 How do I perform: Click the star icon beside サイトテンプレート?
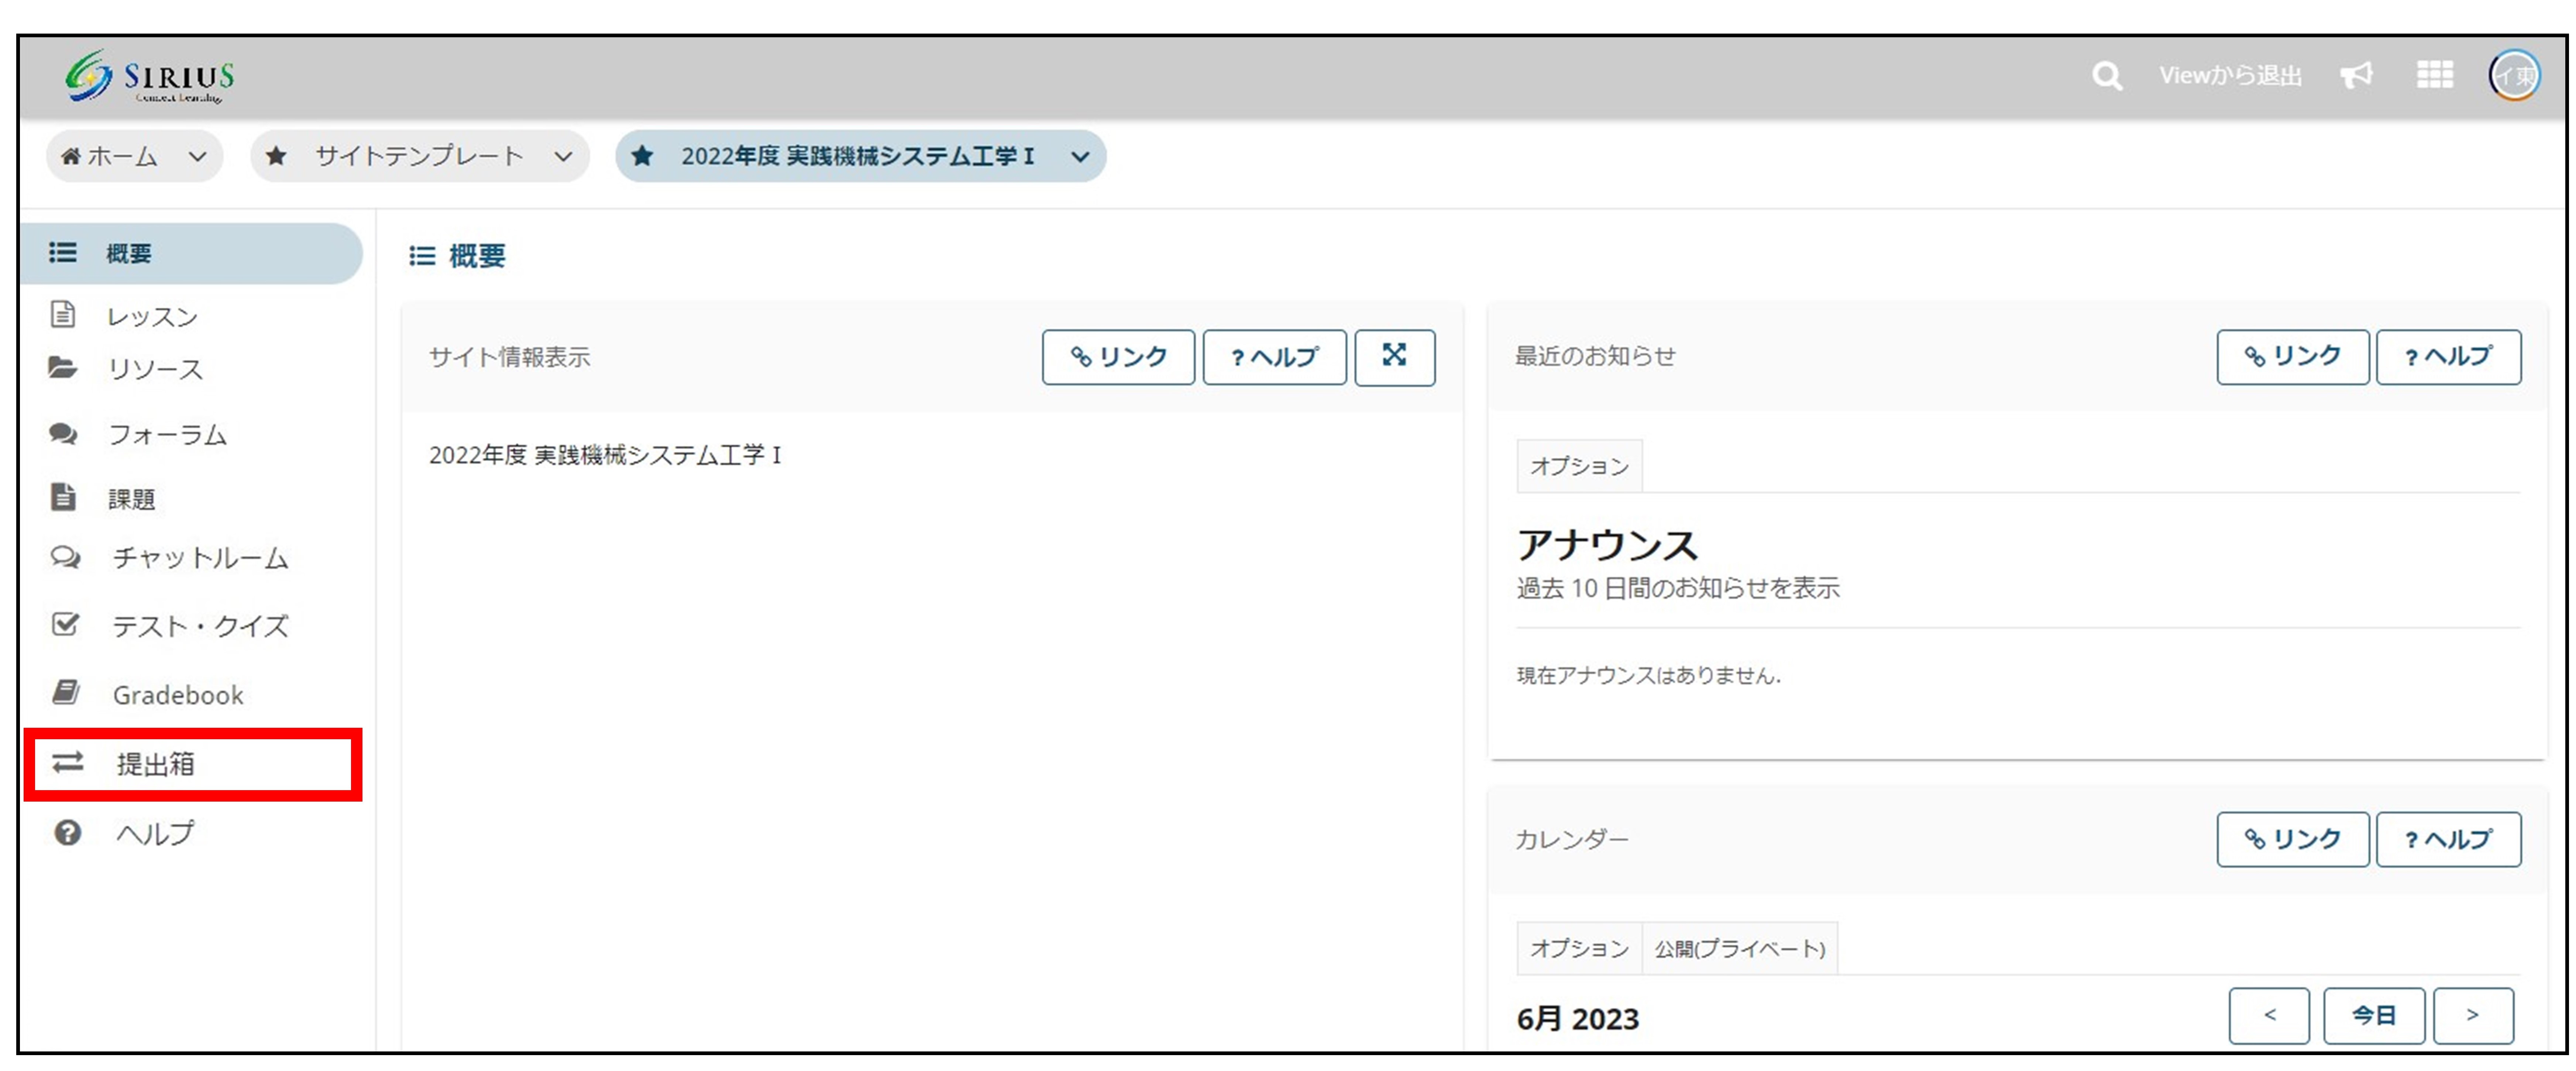pos(277,156)
